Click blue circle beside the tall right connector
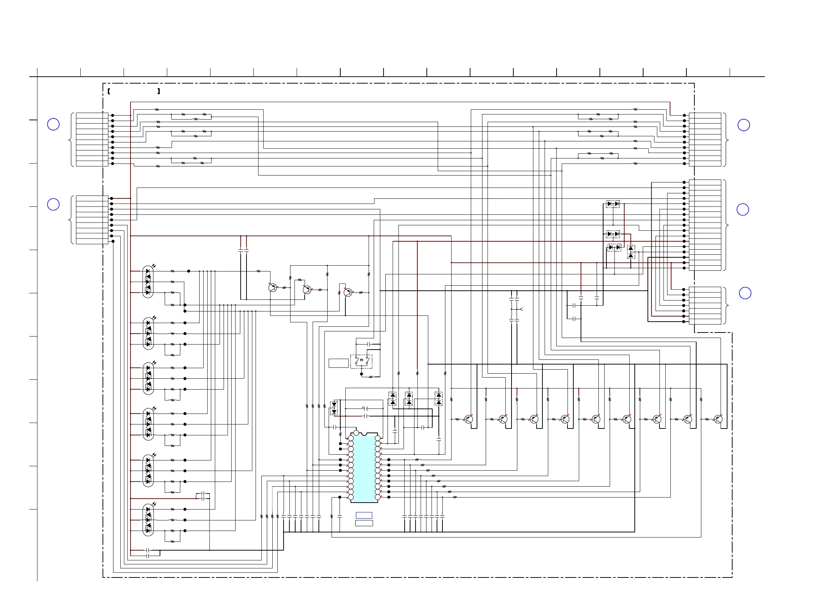This screenshot has width=814, height=612. 743,210
